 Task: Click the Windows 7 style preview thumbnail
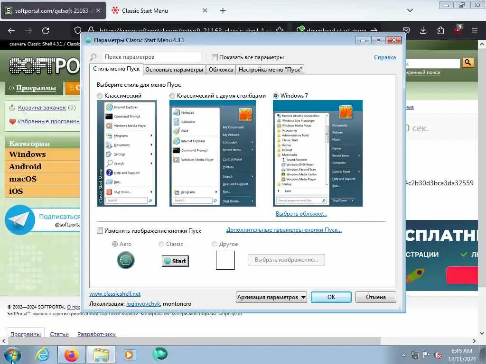click(x=318, y=153)
